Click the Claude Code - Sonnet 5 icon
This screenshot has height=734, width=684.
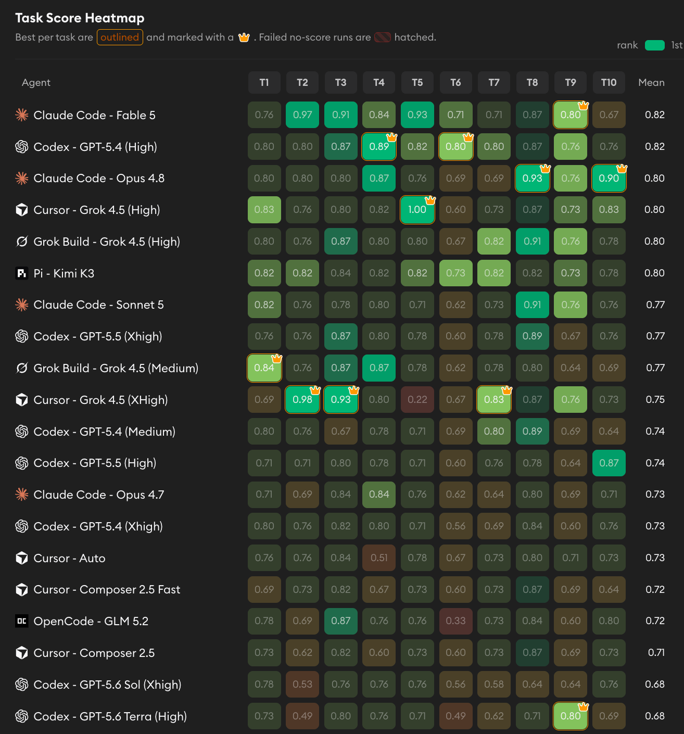coord(22,305)
